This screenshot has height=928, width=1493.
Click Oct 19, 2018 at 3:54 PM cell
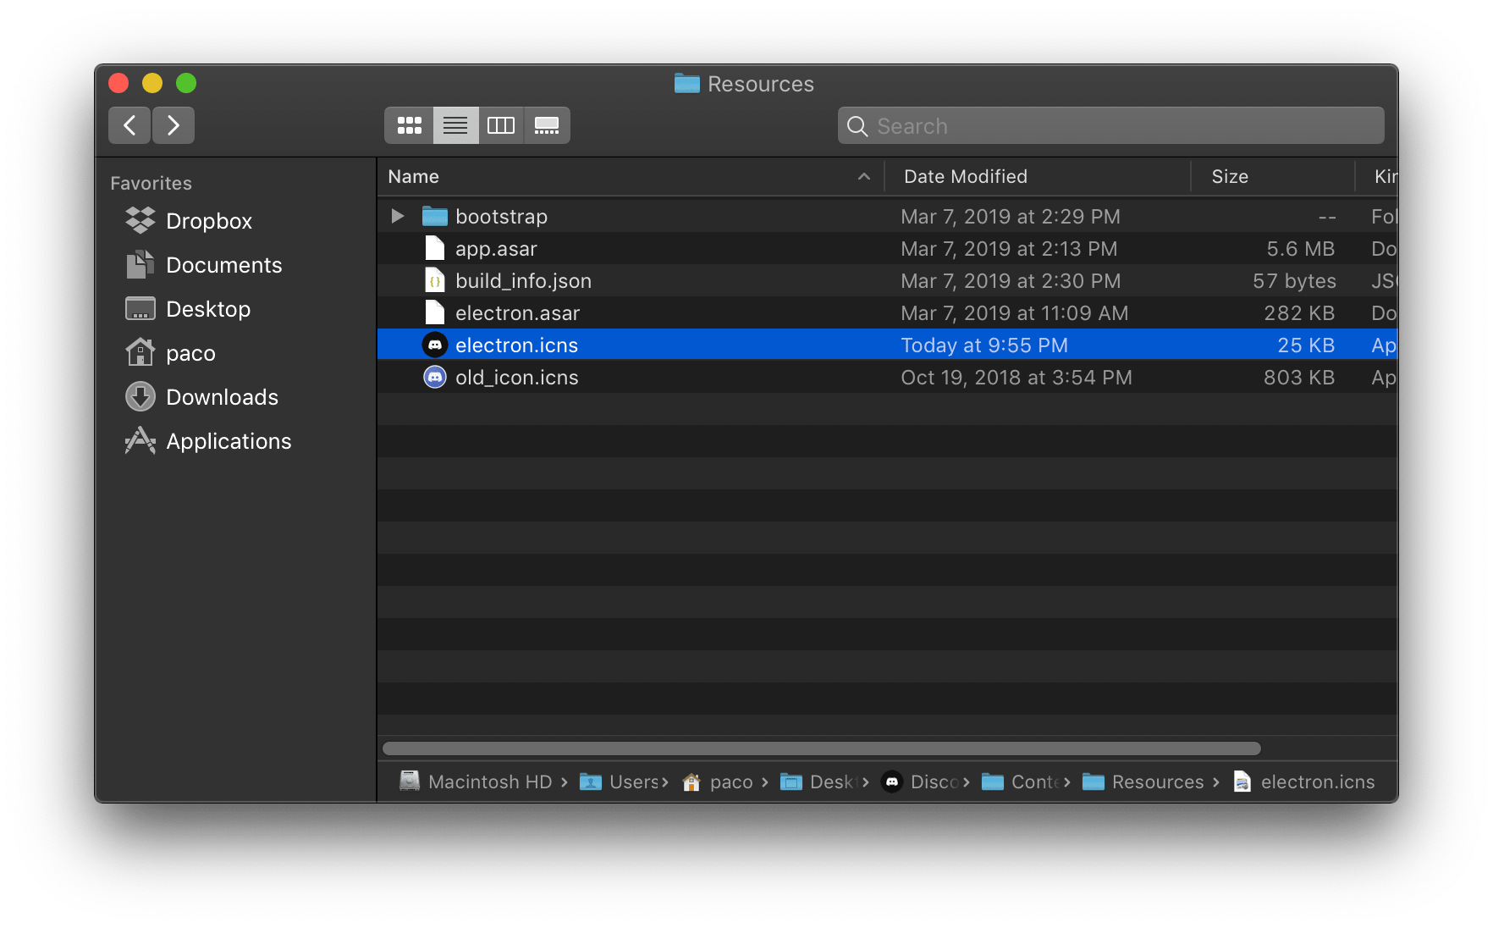click(1016, 377)
